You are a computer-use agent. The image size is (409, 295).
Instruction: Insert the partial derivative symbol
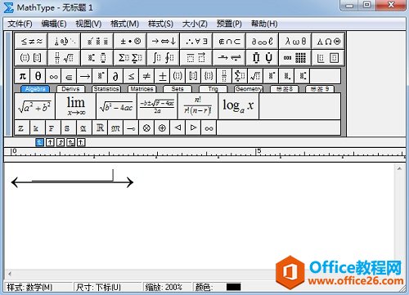pos(116,76)
